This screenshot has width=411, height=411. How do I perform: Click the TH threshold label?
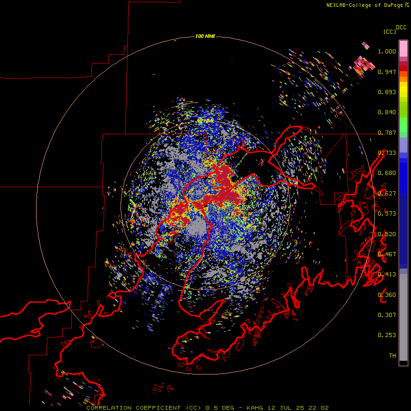click(392, 356)
